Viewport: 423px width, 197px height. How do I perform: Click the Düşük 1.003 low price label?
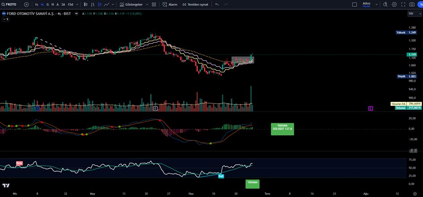[406, 76]
